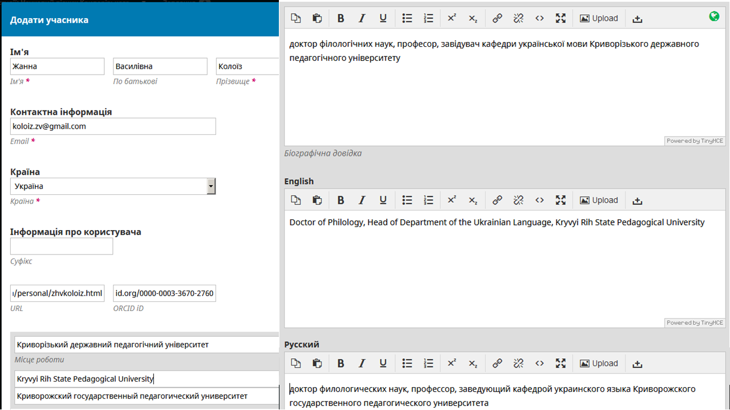Insert numbered list in the Русский editor
Viewport: 730px width, 410px height.
[429, 363]
